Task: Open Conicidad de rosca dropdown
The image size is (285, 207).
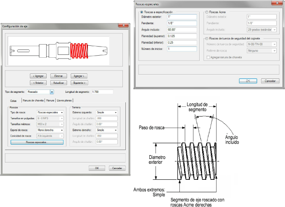Action: point(50,136)
